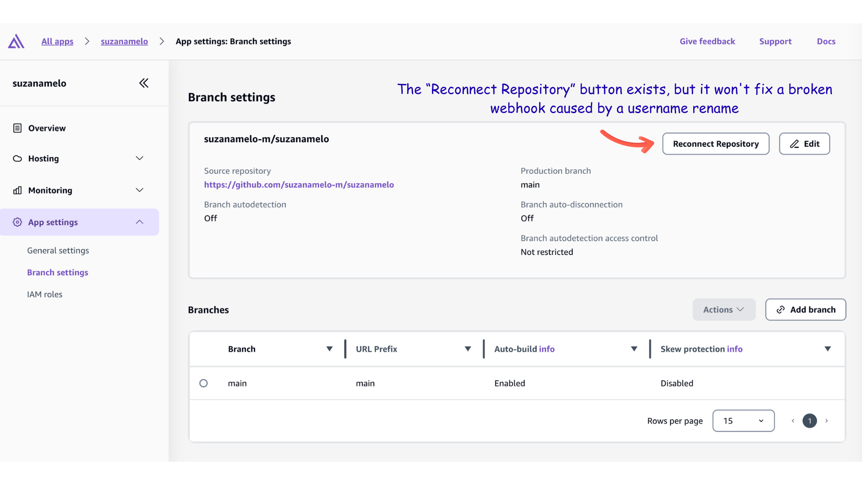Open the AWS Amplify logo home

tap(16, 41)
